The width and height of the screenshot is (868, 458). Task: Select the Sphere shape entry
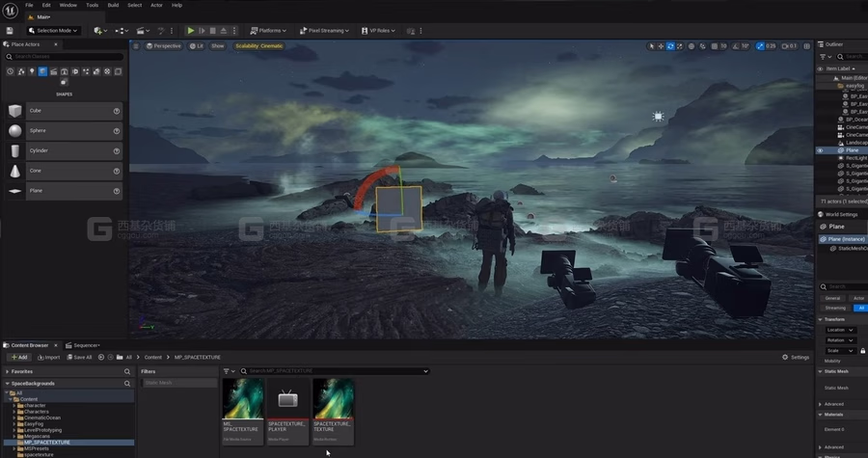point(65,131)
